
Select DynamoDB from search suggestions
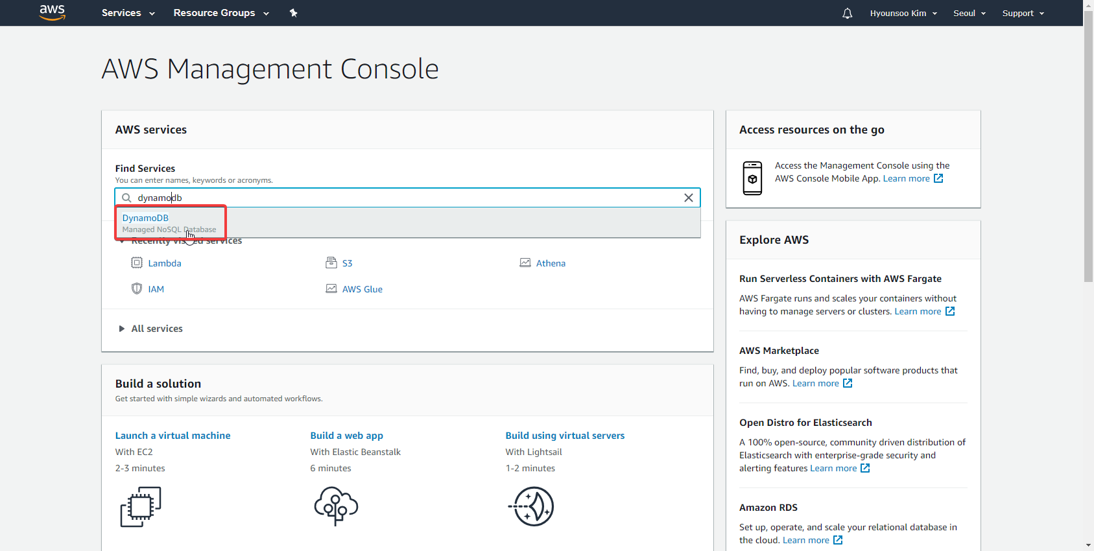coord(408,223)
